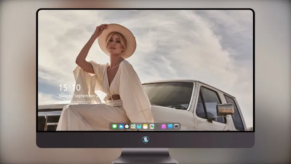Launch the clapperboard video app in dock
This screenshot has width=291, height=164.
[x=139, y=127]
